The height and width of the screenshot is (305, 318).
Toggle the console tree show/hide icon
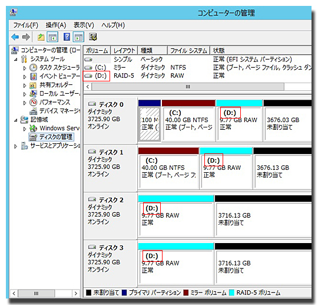[52, 37]
